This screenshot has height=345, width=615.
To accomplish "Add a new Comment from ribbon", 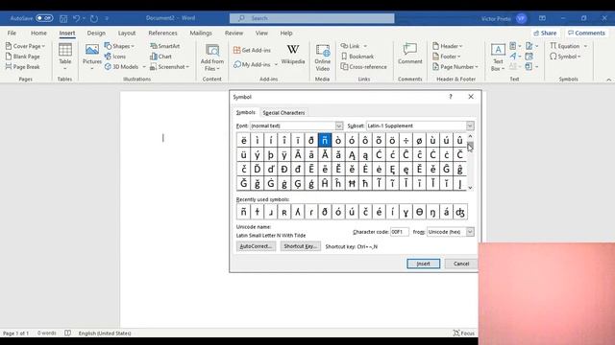I will (x=410, y=54).
